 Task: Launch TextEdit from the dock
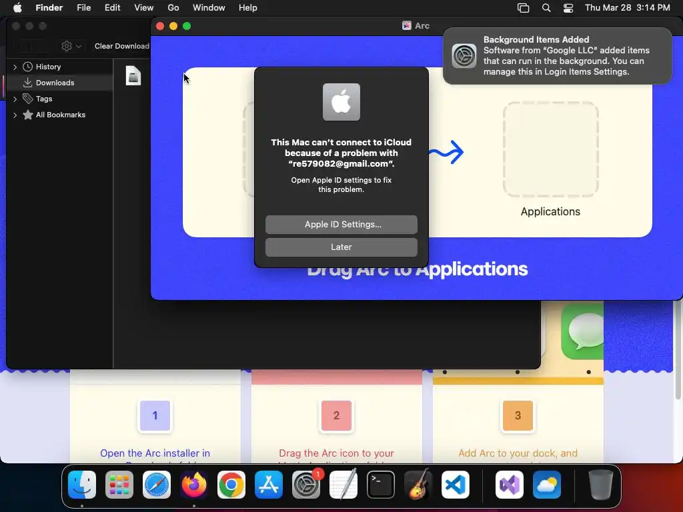point(344,485)
